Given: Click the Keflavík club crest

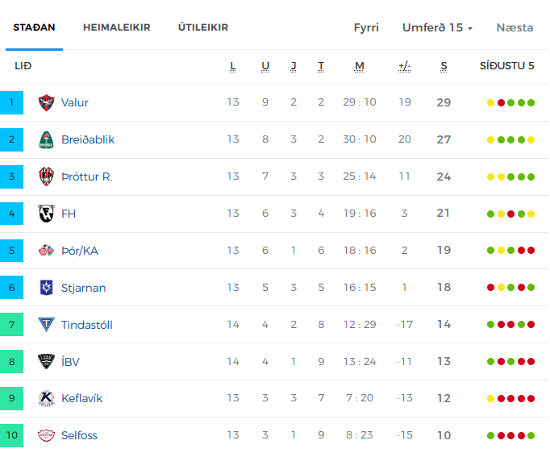Looking at the screenshot, I should (46, 398).
